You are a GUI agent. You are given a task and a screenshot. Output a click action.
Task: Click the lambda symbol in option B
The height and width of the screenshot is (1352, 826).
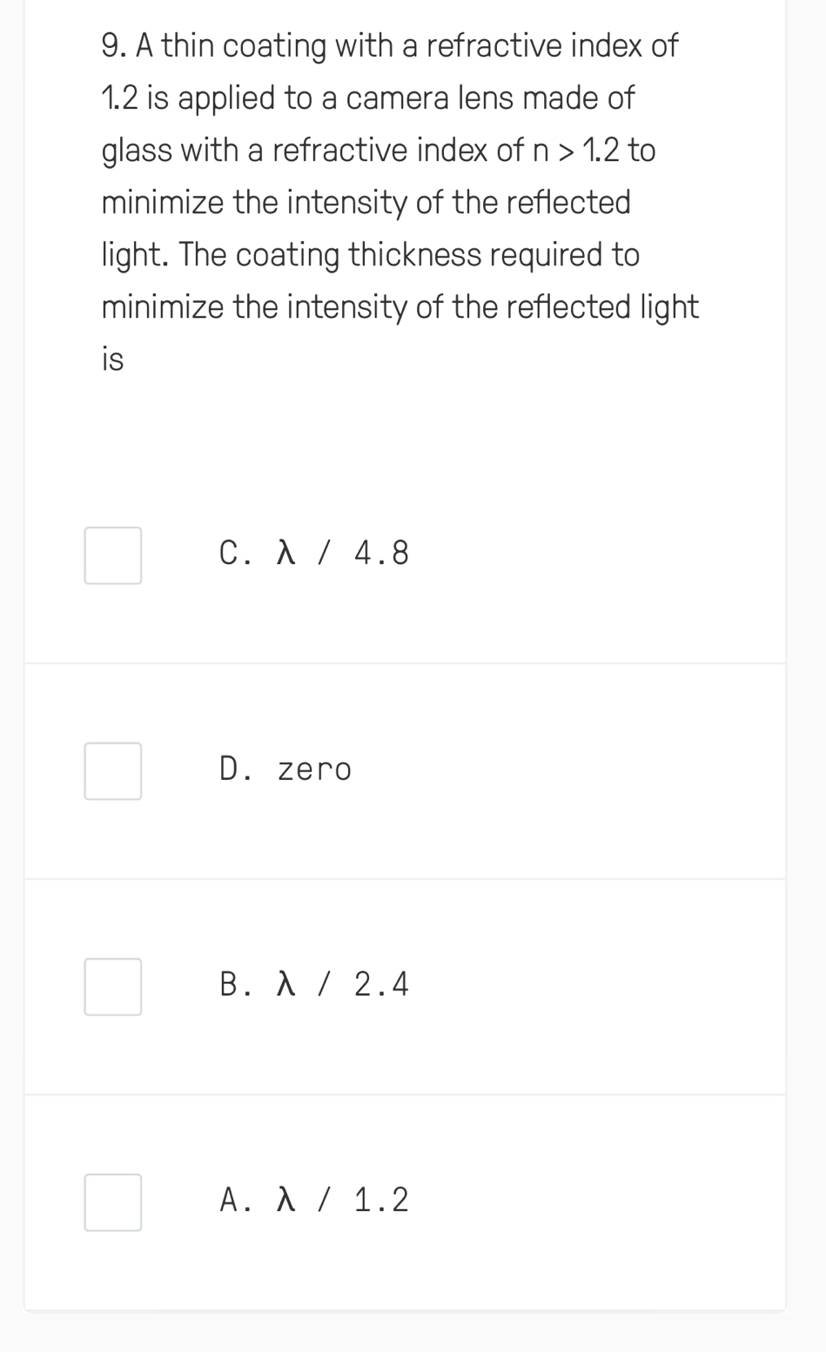(286, 985)
